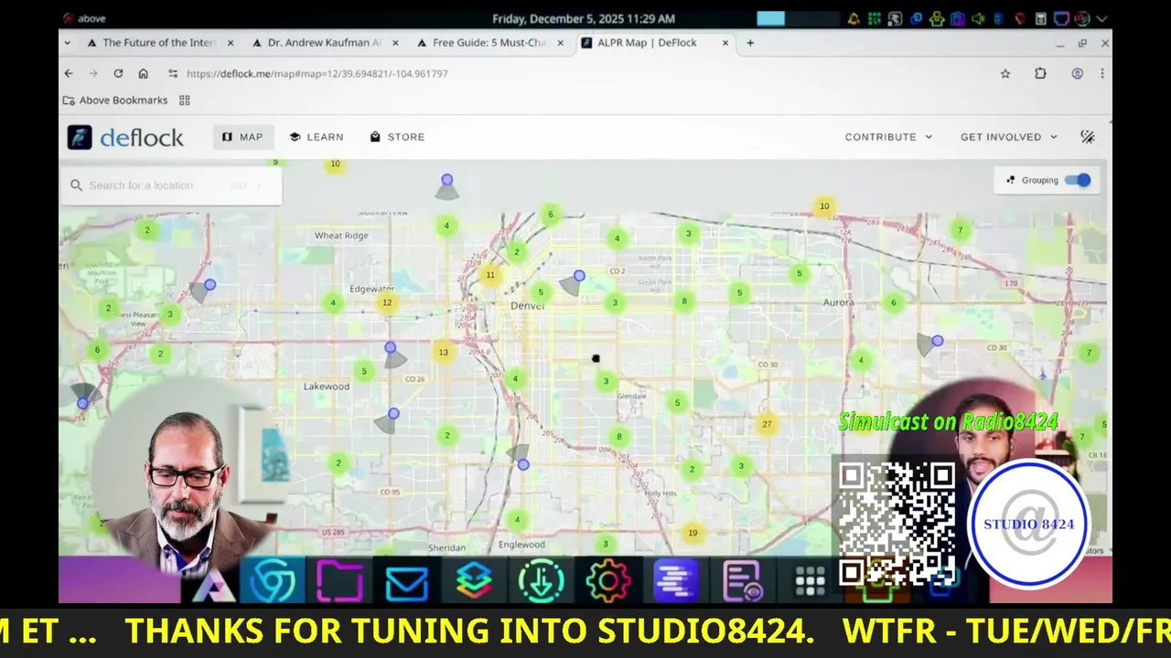This screenshot has width=1171, height=658.
Task: Go back using the browser back arrow
Action: tap(69, 73)
